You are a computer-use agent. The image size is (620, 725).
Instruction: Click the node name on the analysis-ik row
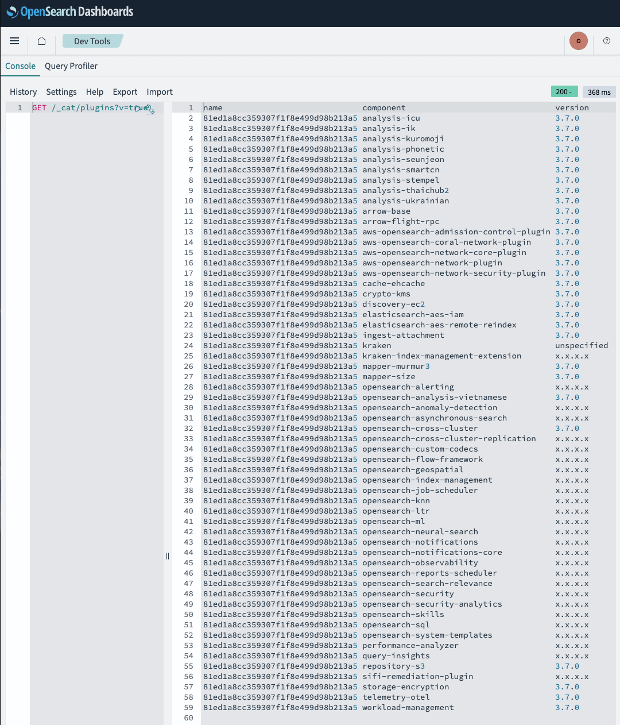point(280,128)
